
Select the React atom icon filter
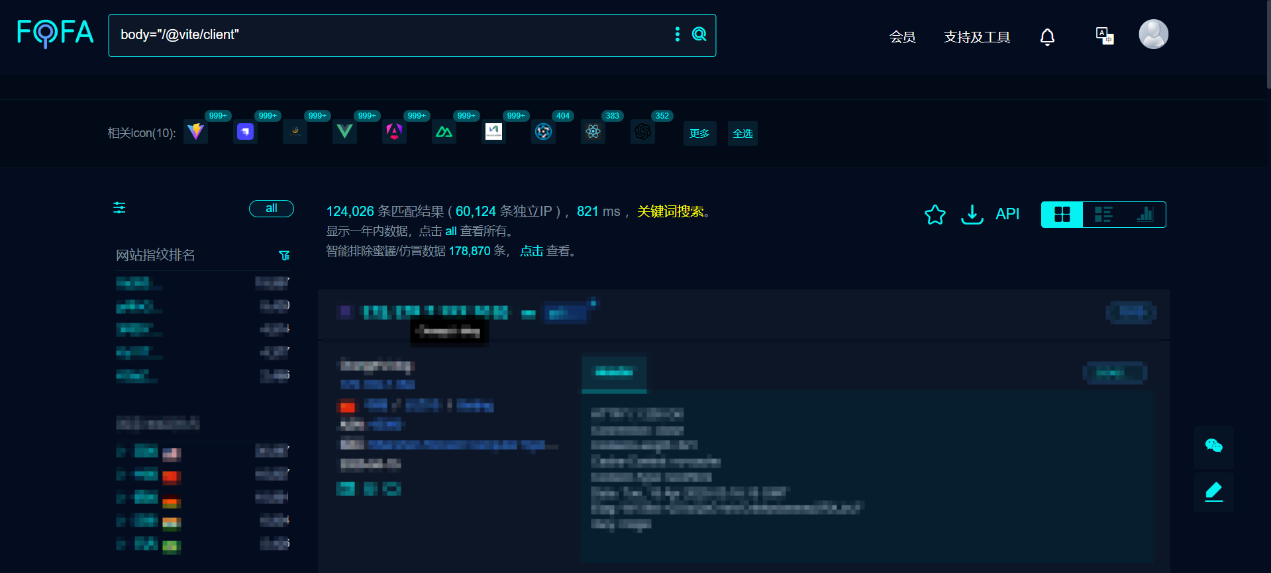[x=593, y=132]
